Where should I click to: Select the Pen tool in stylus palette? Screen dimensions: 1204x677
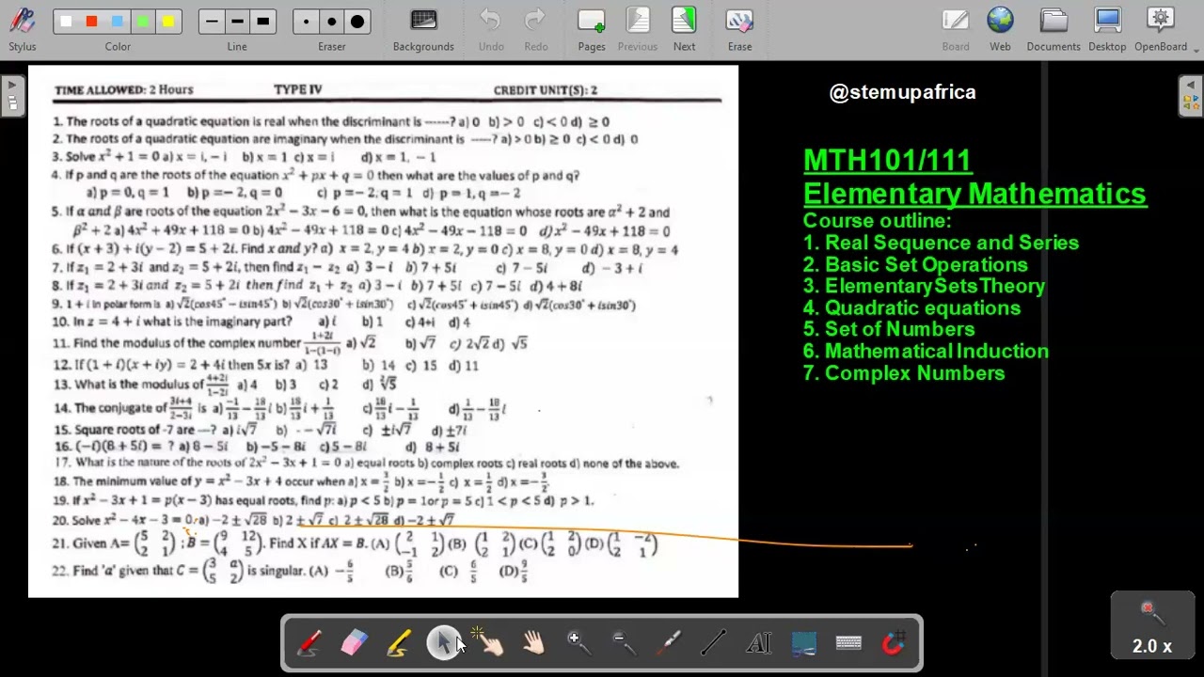[x=309, y=643]
